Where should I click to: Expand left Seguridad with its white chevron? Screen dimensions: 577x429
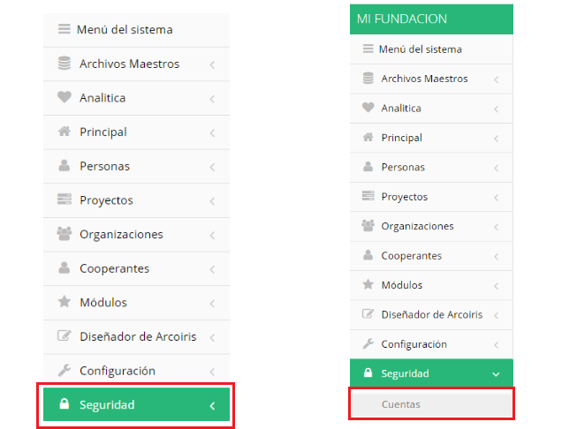point(212,406)
